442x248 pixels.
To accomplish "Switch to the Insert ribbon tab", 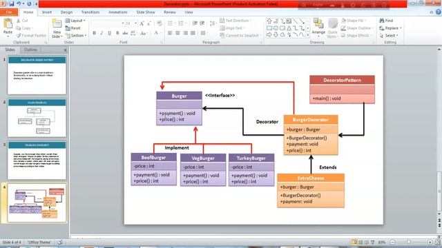I will click(x=47, y=12).
